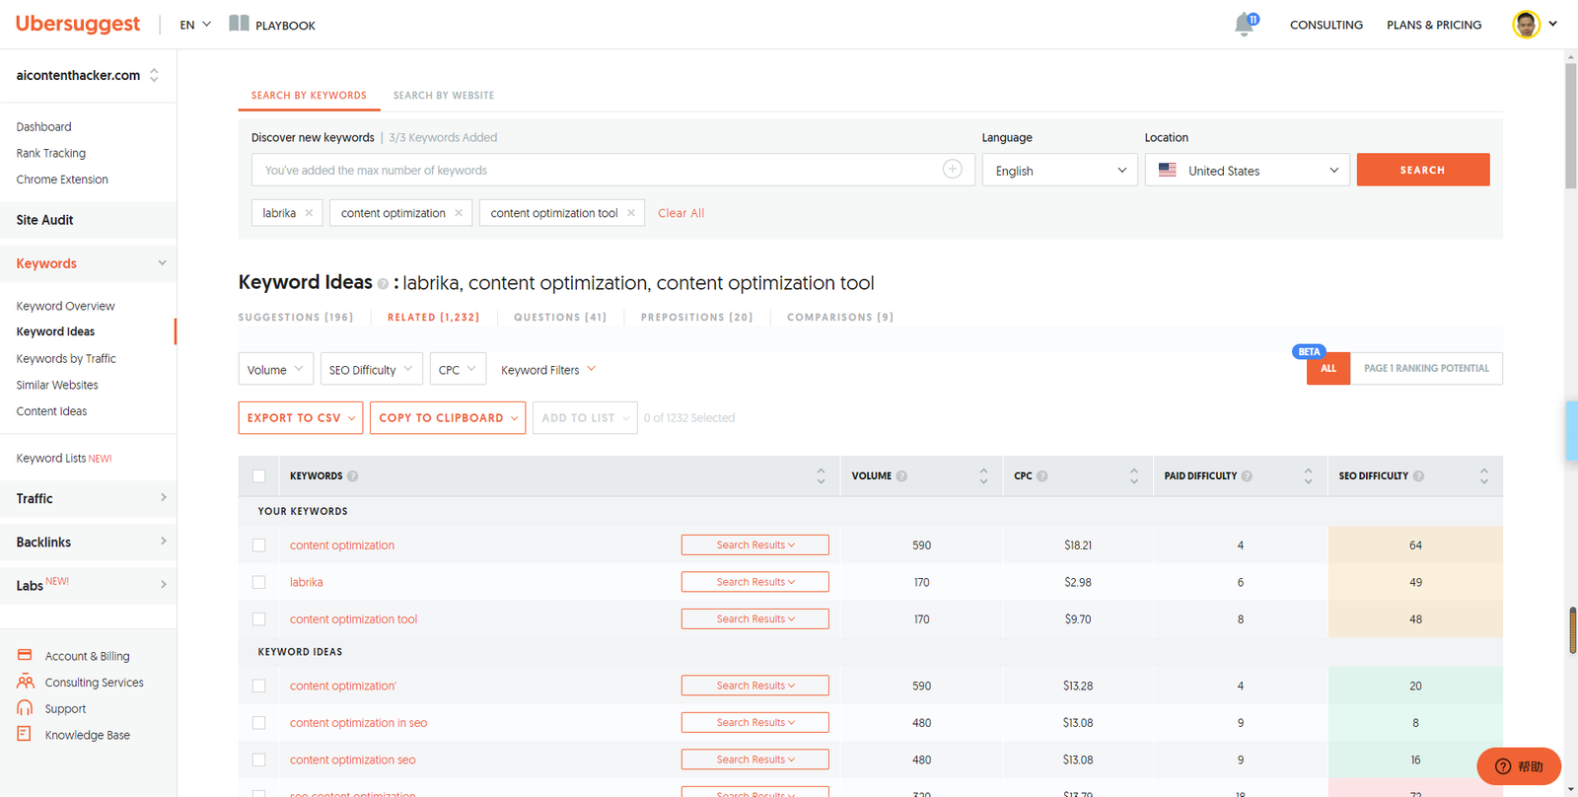Select the Suggestions (196) tab

296,318
